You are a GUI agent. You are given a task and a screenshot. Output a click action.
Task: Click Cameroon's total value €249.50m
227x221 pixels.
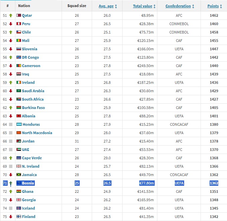pyautogui.click(x=146, y=66)
